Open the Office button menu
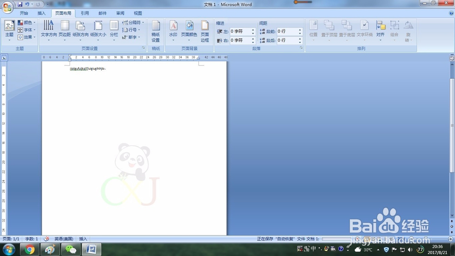This screenshot has height=256, width=455. click(x=7, y=7)
